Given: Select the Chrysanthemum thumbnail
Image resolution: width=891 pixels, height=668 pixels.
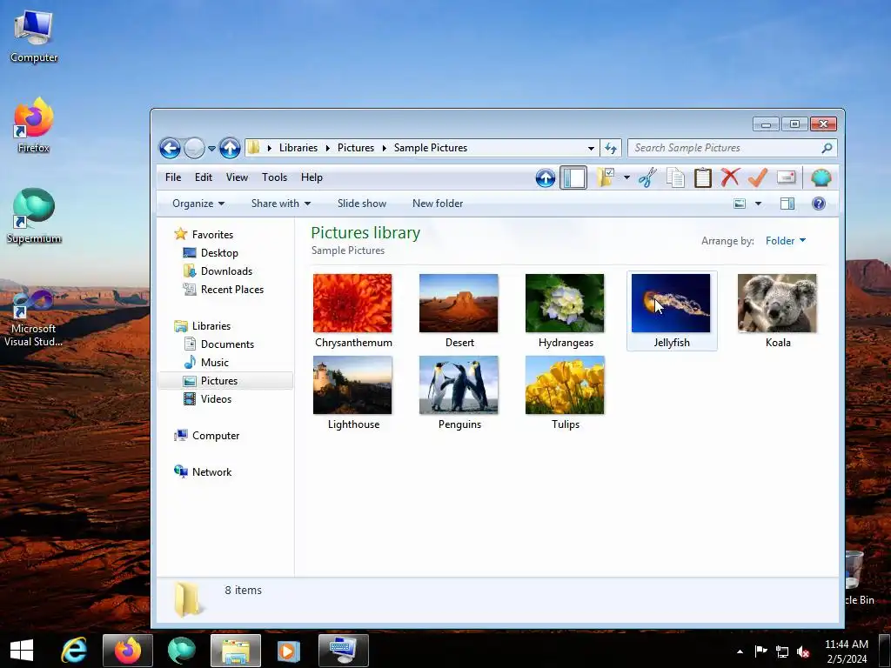Looking at the screenshot, I should pyautogui.click(x=352, y=304).
